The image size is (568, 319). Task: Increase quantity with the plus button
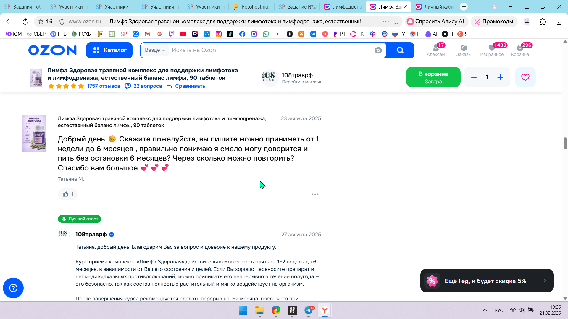500,77
